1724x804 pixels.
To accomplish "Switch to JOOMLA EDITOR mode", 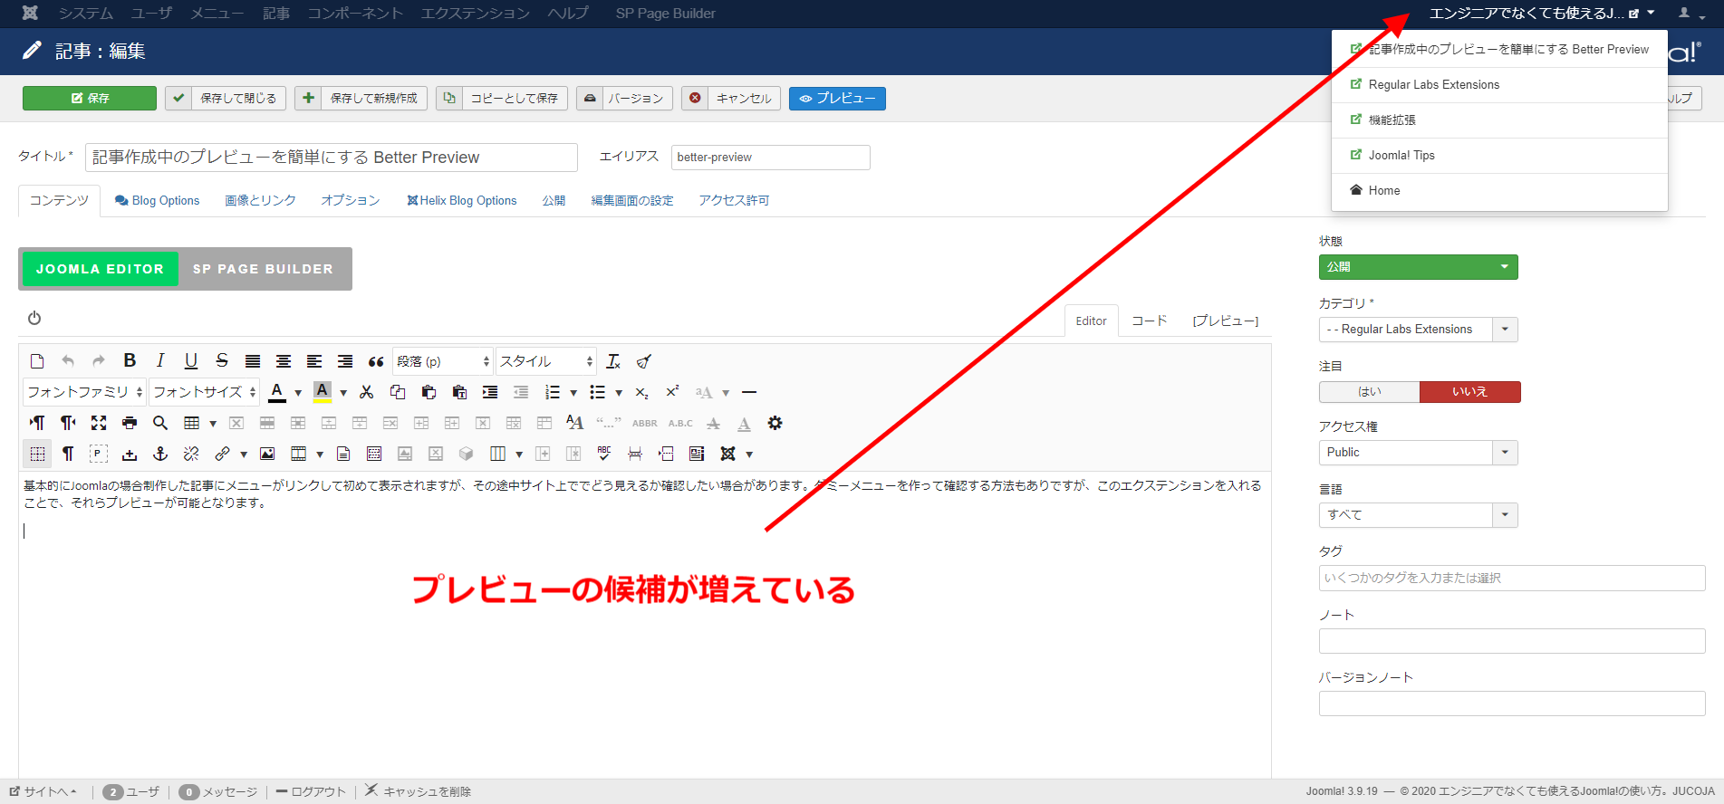I will pyautogui.click(x=100, y=269).
